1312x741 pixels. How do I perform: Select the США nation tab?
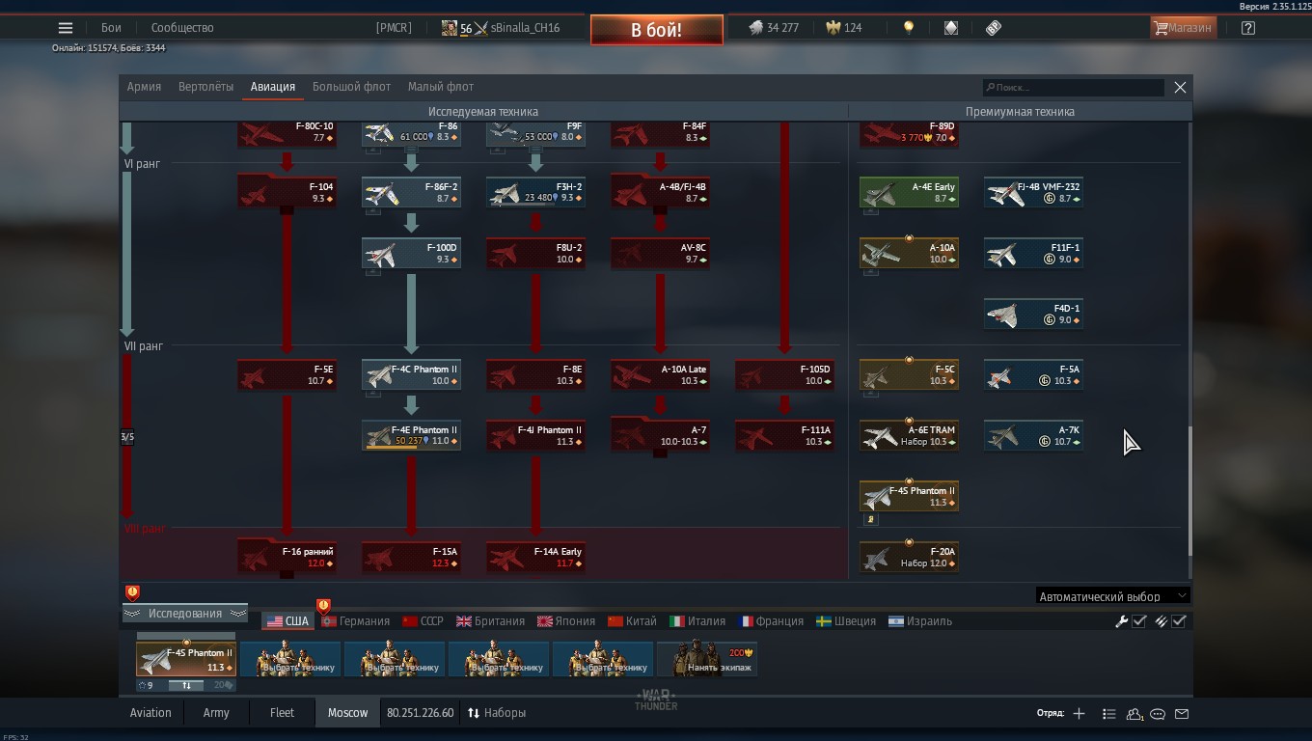(287, 621)
